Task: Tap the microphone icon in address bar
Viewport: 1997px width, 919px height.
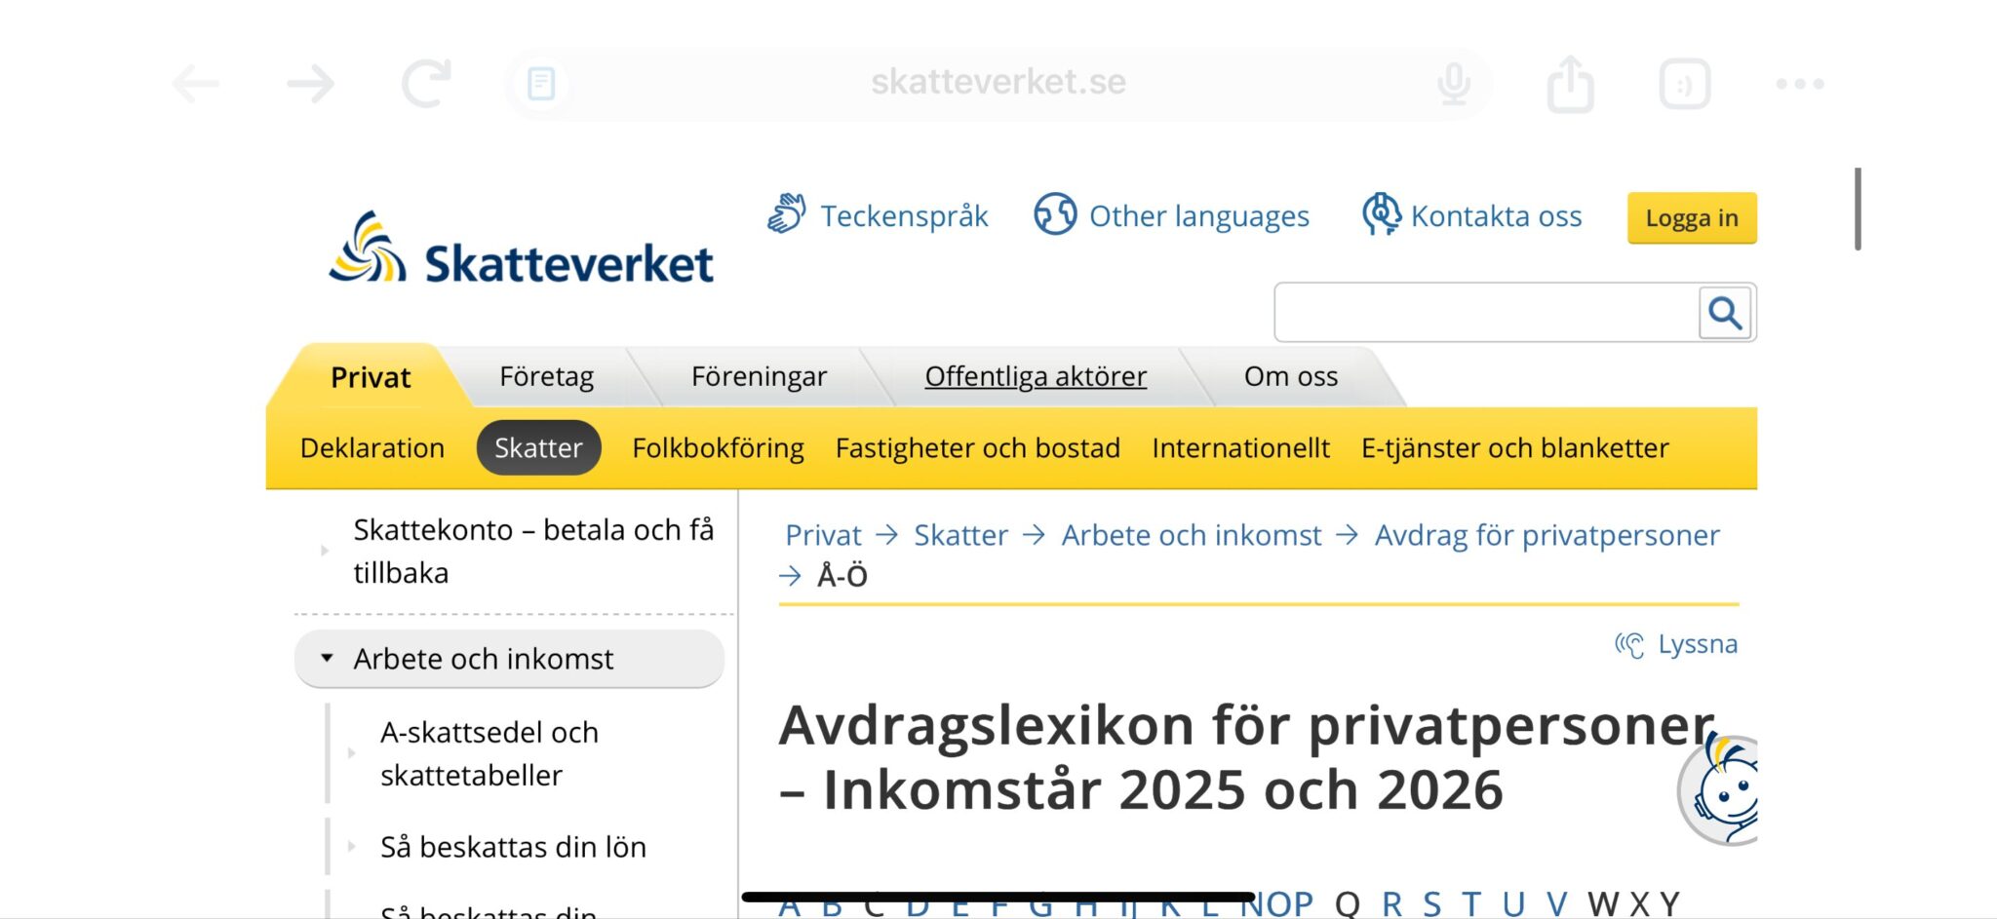Action: click(1453, 84)
